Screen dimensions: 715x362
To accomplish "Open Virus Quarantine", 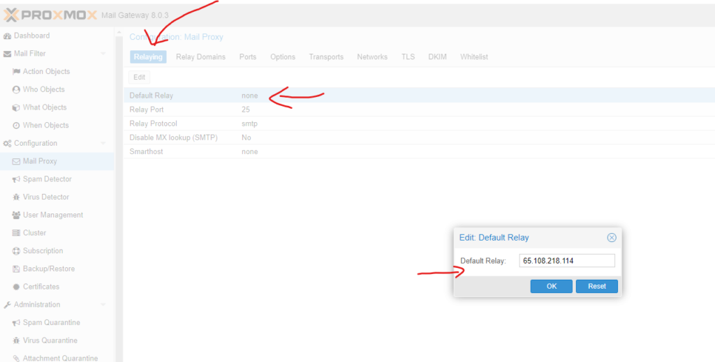I will coord(50,340).
